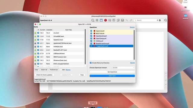Viewport: 193px width, 108px height.
Task: Run validation via the red exclamation icon
Action: (x=106, y=20)
